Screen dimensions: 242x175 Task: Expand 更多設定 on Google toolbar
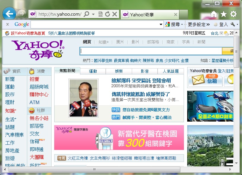point(199,24)
